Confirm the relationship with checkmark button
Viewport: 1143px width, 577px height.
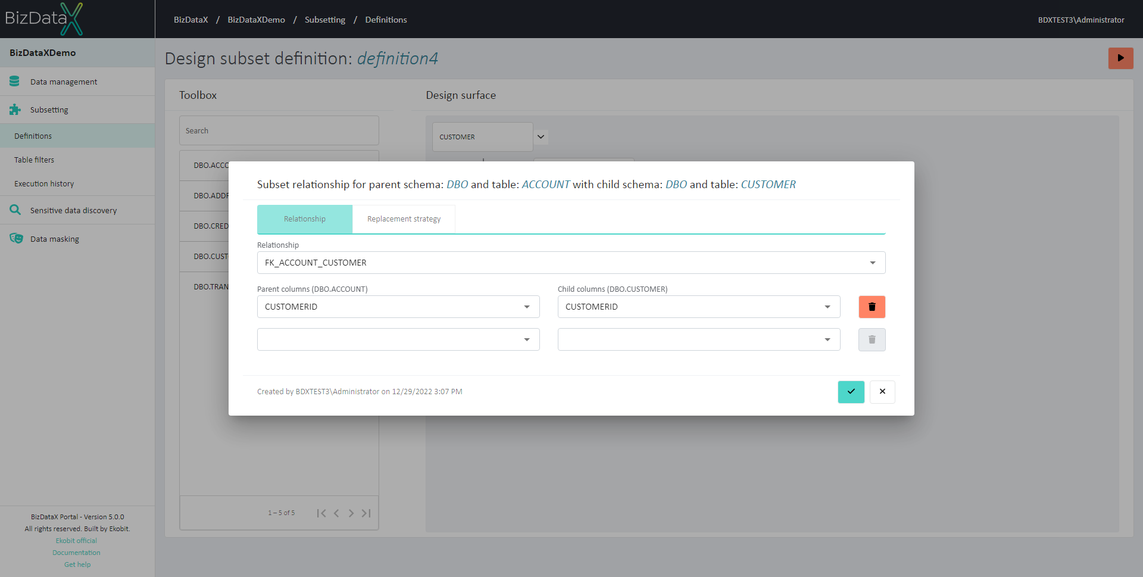[851, 392]
